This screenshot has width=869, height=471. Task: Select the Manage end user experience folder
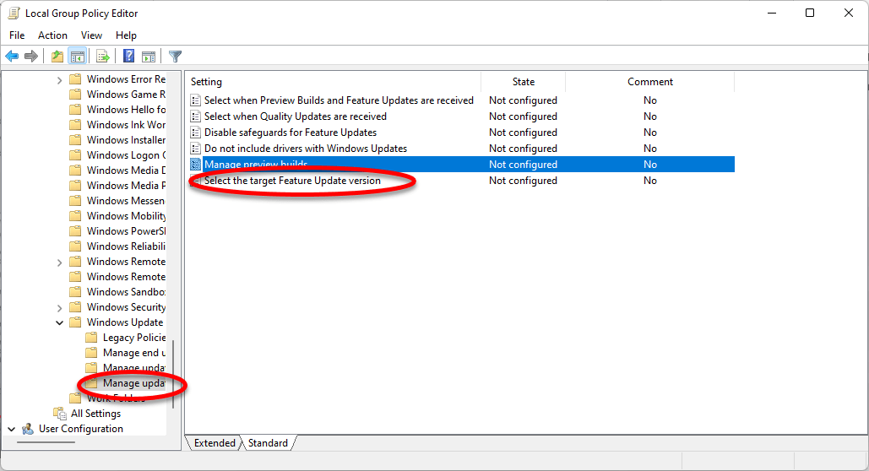[x=134, y=353]
